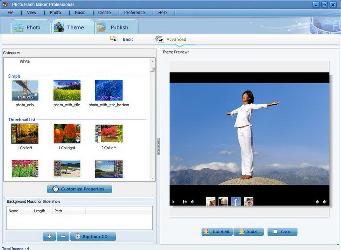341x250 pixels.
Task: Click Build All button
Action: coord(217,232)
